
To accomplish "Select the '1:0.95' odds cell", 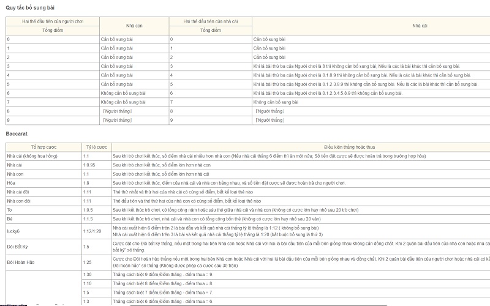I will coord(89,165).
